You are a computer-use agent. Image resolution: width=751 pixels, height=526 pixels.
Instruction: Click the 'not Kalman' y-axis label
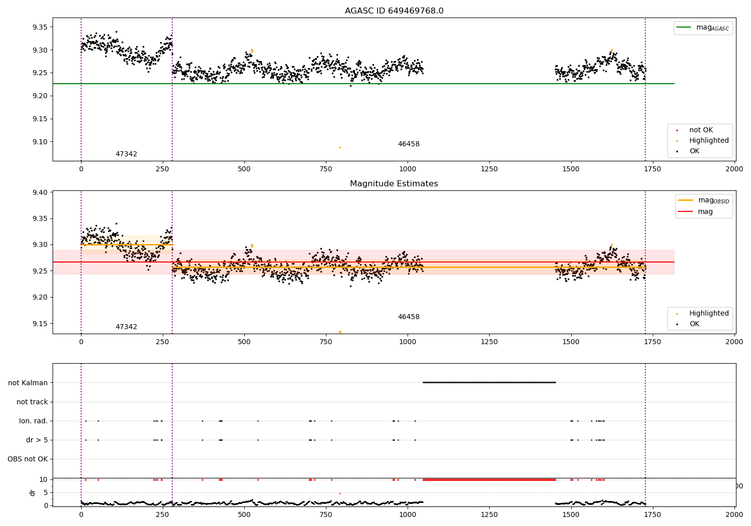(x=28, y=383)
